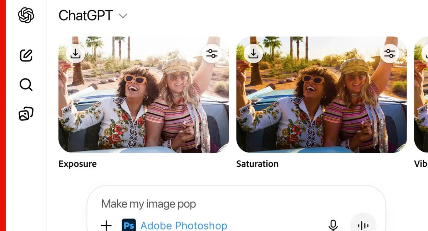Click the Exposure caption label
The image size is (428, 231).
point(77,164)
